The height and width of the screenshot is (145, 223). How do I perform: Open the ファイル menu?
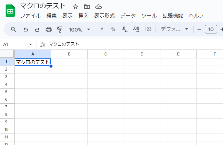pos(30,15)
